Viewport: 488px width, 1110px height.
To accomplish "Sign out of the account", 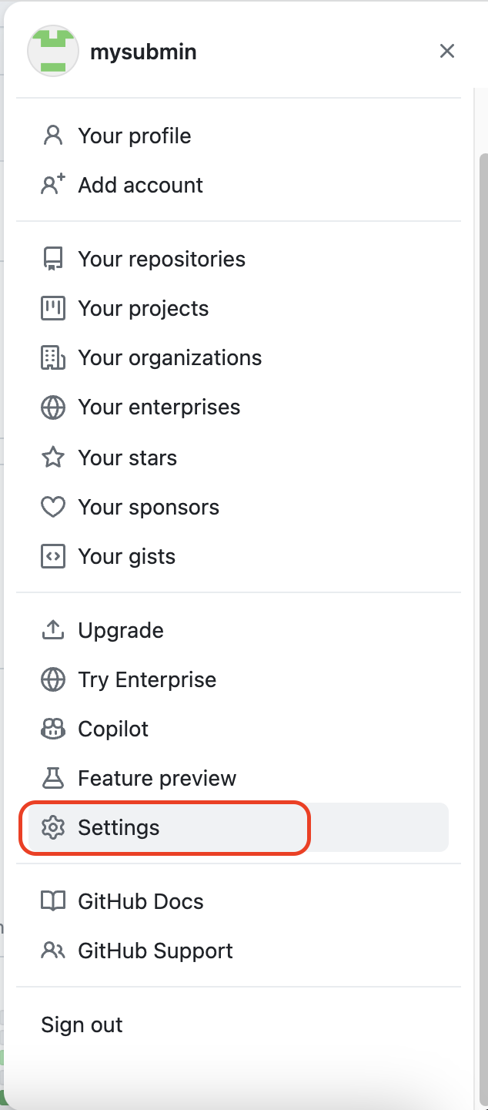I will 82,1025.
